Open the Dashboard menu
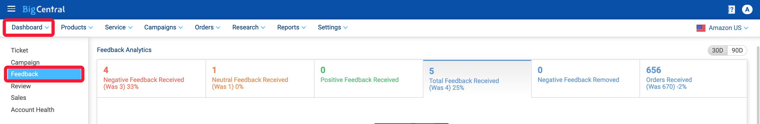The width and height of the screenshot is (760, 124). (x=30, y=28)
